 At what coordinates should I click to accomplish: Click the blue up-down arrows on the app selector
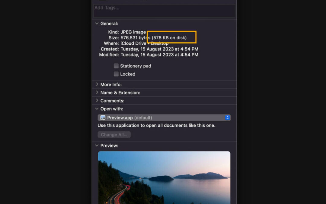(x=228, y=118)
